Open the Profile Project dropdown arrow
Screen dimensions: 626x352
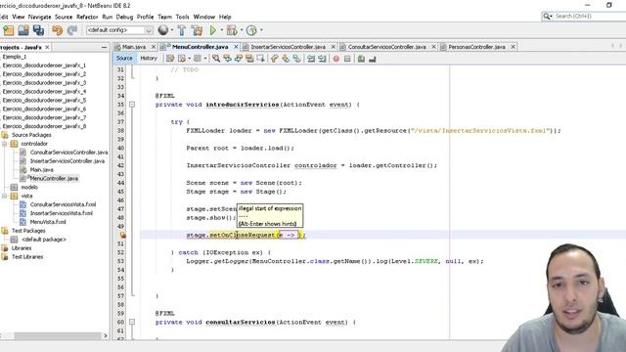(261, 30)
